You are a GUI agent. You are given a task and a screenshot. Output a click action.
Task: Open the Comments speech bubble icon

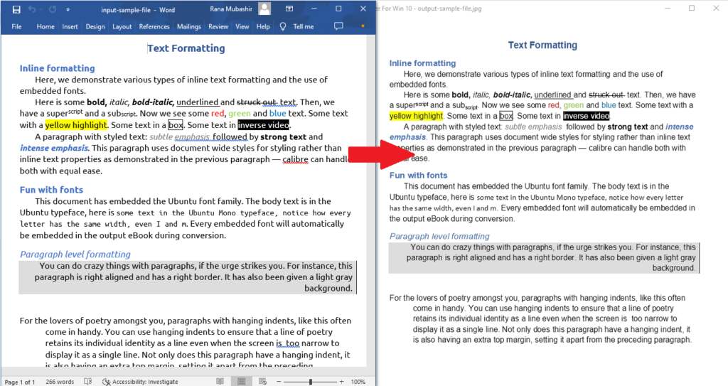[338, 26]
